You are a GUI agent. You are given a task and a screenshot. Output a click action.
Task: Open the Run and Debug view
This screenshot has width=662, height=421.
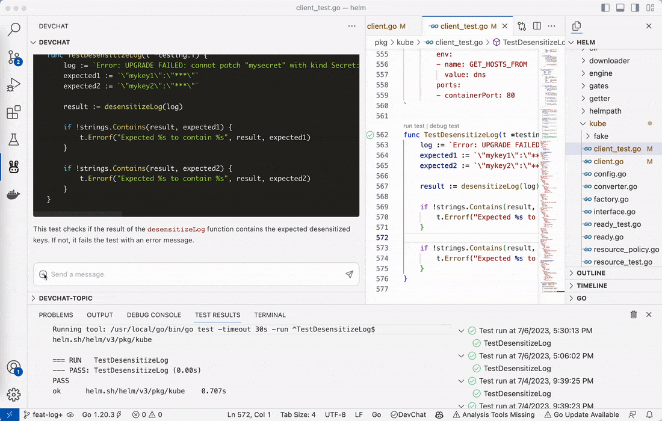(14, 84)
